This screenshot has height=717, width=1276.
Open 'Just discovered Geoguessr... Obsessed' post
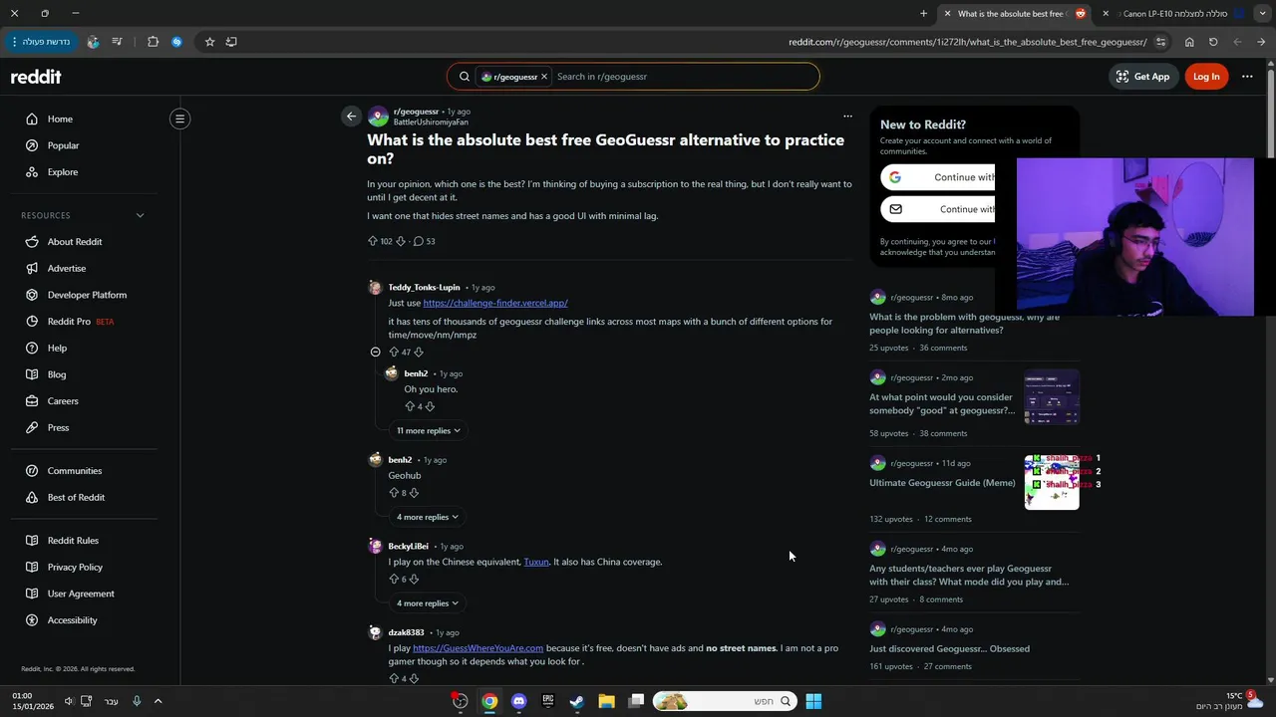click(949, 648)
